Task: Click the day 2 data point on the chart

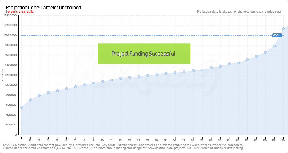Action: [30, 99]
